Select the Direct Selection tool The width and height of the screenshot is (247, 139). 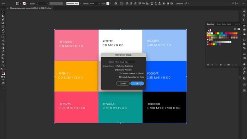tap(3, 16)
